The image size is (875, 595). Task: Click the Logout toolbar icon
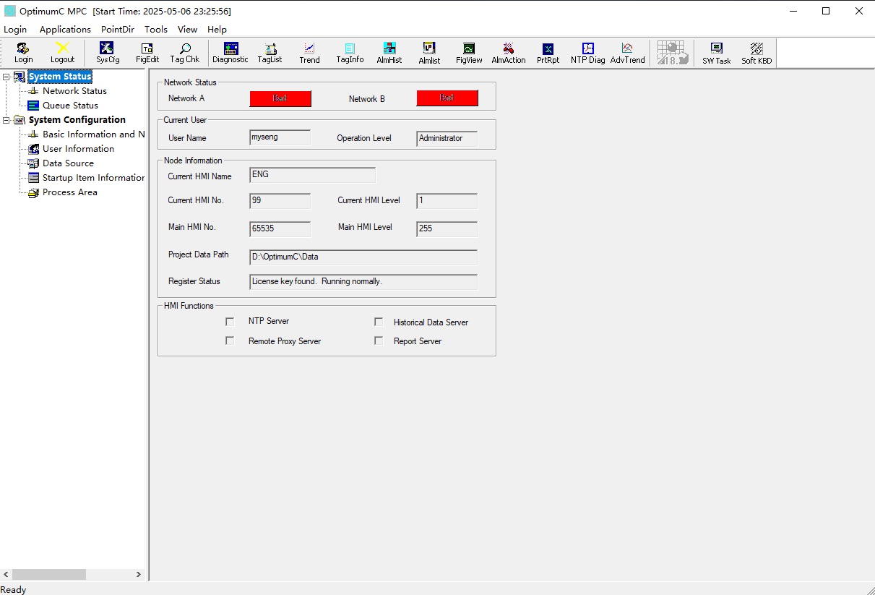63,53
